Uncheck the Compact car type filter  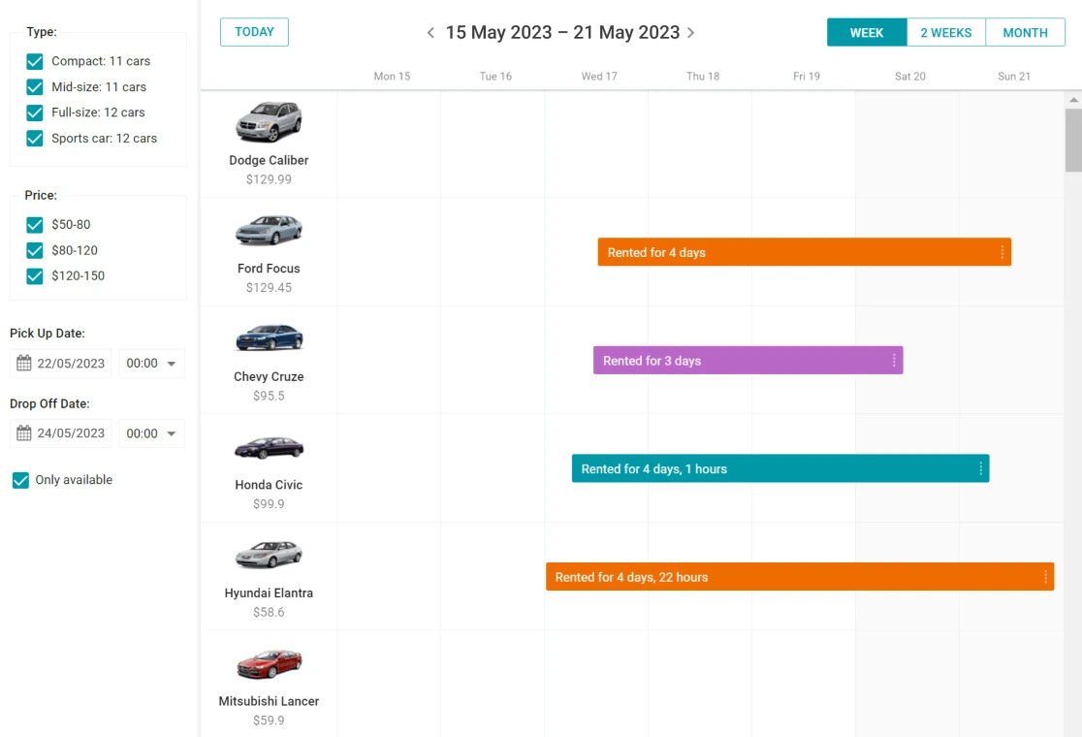tap(34, 60)
